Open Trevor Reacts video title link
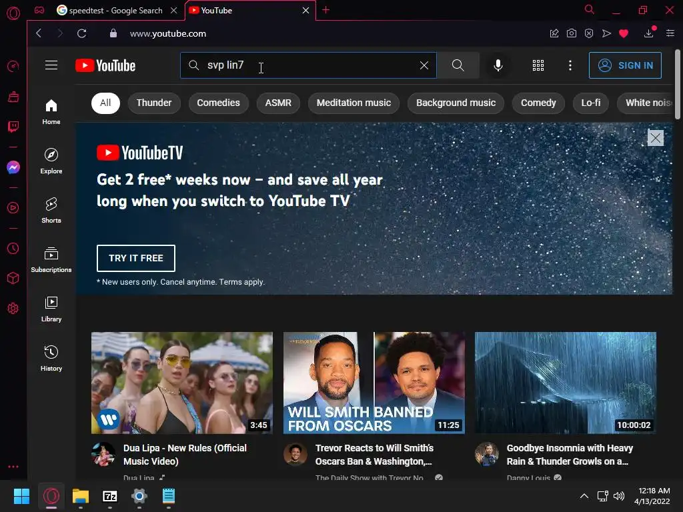The width and height of the screenshot is (683, 512). click(x=374, y=455)
